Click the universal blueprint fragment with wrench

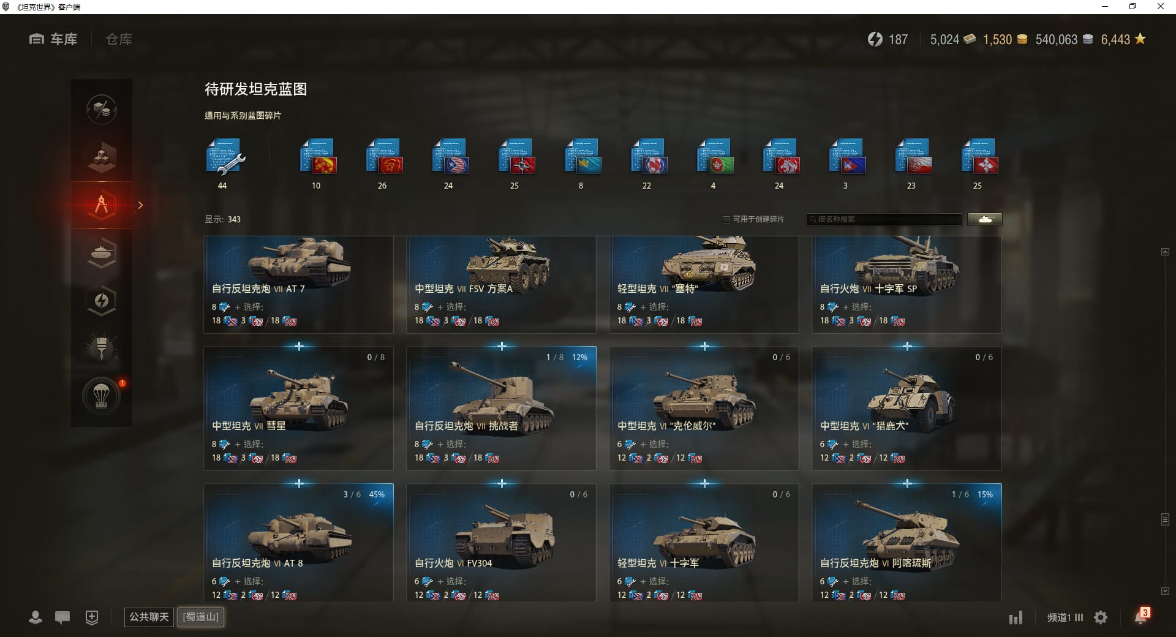click(x=225, y=158)
